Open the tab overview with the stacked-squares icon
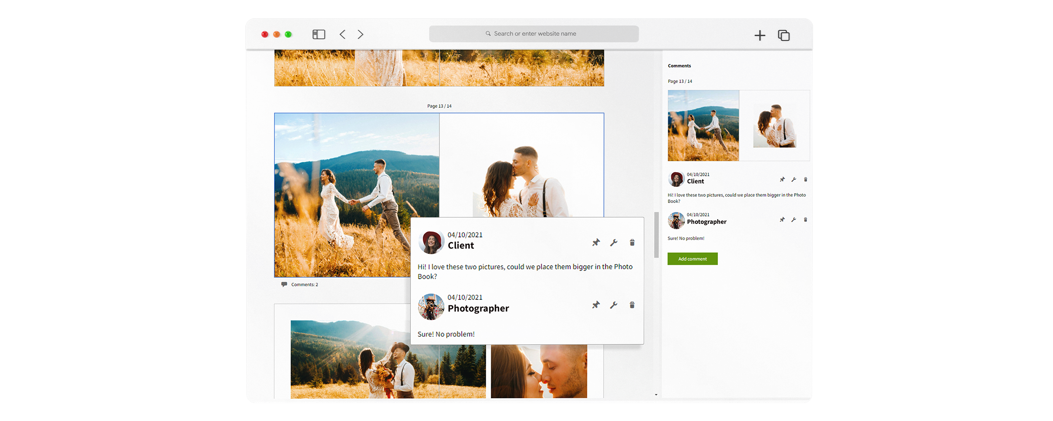This screenshot has height=421, width=1053. click(784, 36)
